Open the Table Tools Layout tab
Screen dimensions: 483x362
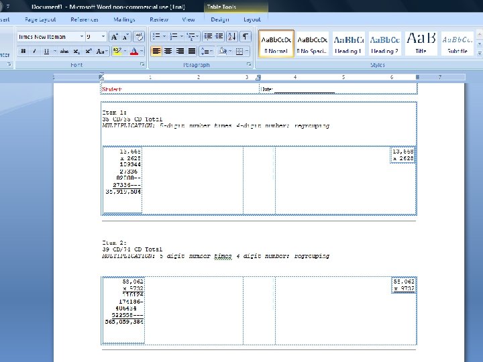coord(252,19)
